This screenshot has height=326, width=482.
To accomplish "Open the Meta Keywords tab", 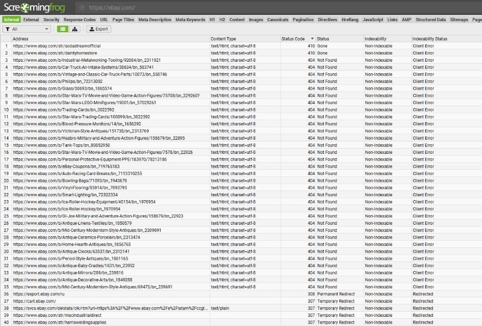I will click(x=190, y=20).
